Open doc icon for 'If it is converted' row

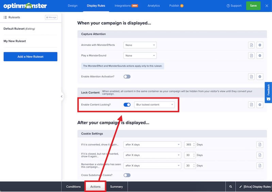pyautogui.click(x=260, y=145)
